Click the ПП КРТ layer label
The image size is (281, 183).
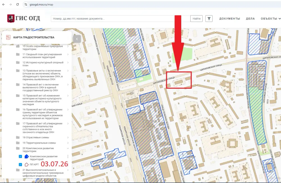[x=34, y=165]
